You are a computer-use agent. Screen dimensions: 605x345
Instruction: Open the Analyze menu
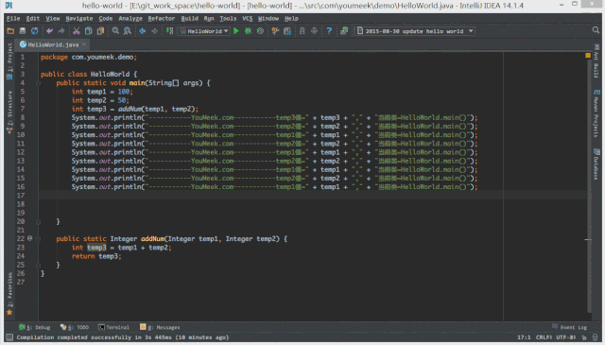[130, 19]
